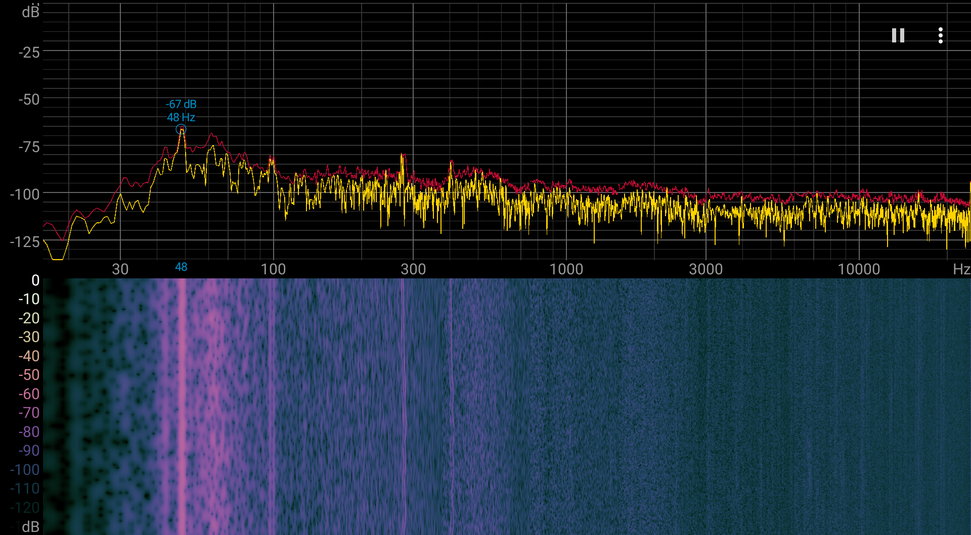Click the "3000" frequency axis label
The width and height of the screenshot is (971, 535).
pos(706,269)
